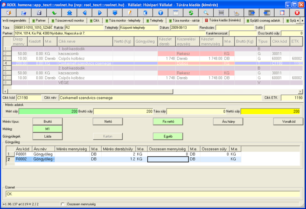Viewport: 306px width, 209px height.
Task: Click the open folder toolbar icon
Action: pos(24,13)
